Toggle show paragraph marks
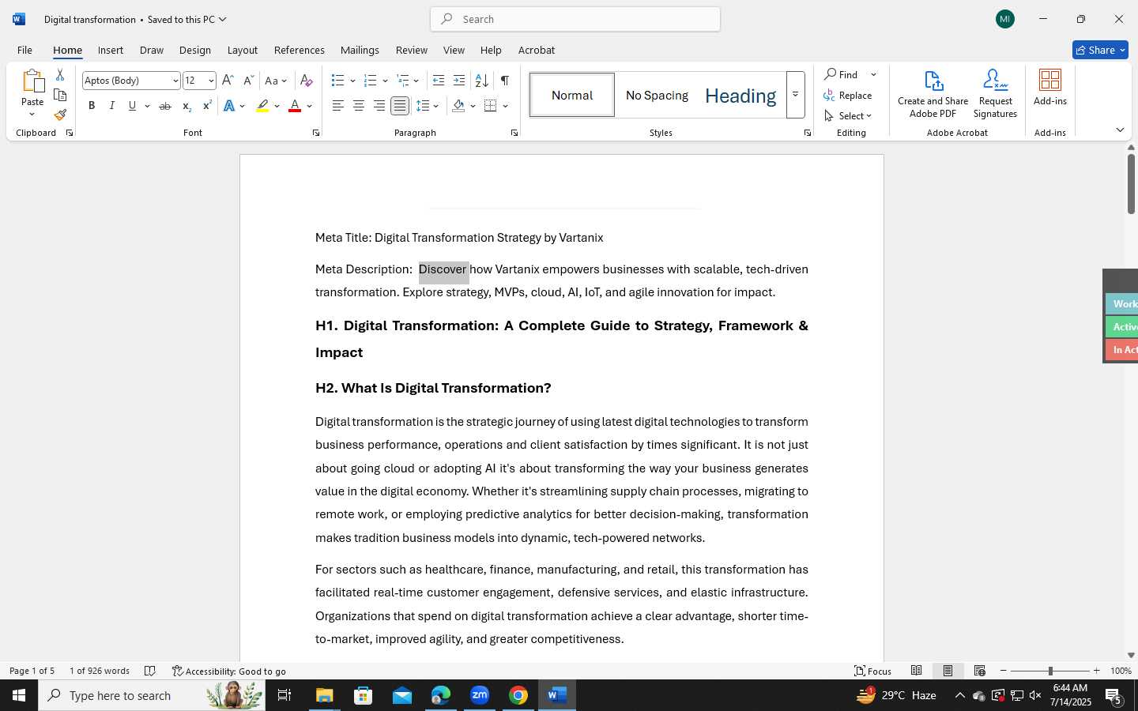The height and width of the screenshot is (711, 1138). pyautogui.click(x=505, y=81)
